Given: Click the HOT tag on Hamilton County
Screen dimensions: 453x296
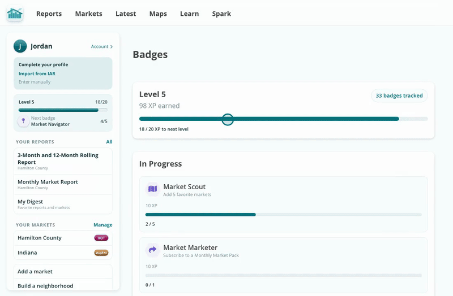Looking at the screenshot, I should coord(101,238).
